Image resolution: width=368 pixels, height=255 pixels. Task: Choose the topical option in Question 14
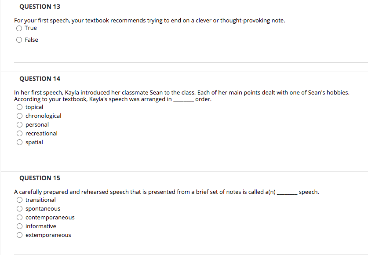(x=19, y=107)
